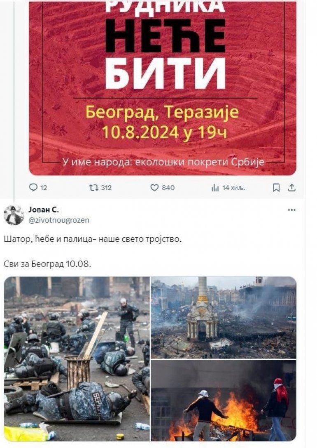Open the monument square aerial photo
The height and width of the screenshot is (448, 317).
coord(224,317)
